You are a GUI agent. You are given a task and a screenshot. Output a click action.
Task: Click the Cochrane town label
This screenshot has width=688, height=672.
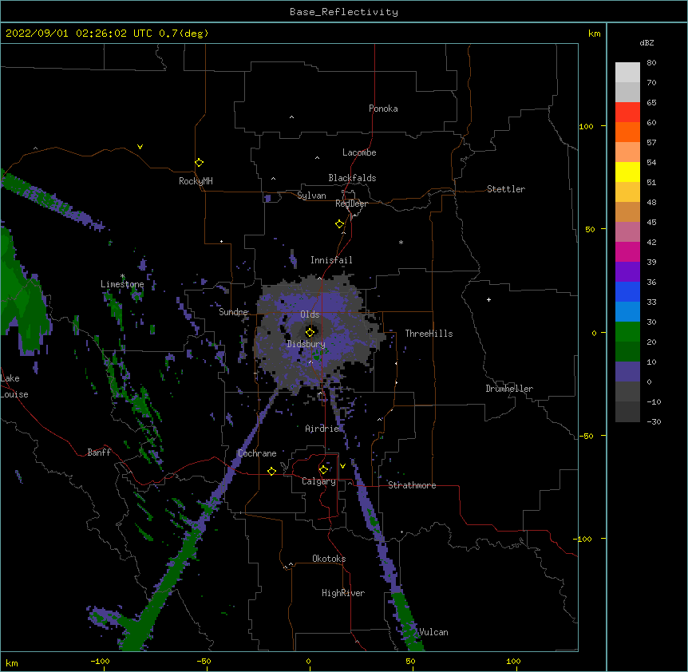click(257, 453)
